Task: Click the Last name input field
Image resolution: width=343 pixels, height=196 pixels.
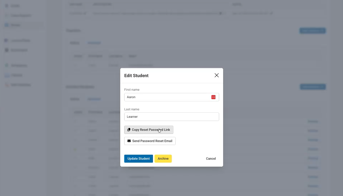Action: (x=171, y=117)
